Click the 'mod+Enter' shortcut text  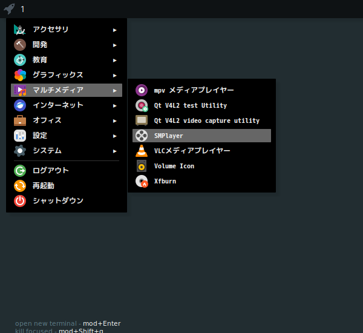102,323
